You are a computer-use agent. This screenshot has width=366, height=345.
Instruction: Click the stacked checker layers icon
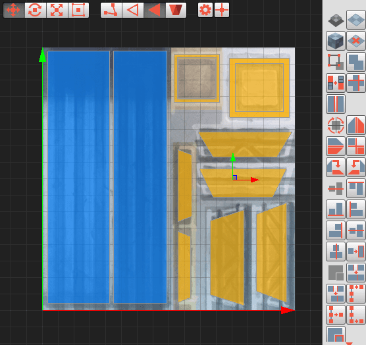(x=336, y=20)
